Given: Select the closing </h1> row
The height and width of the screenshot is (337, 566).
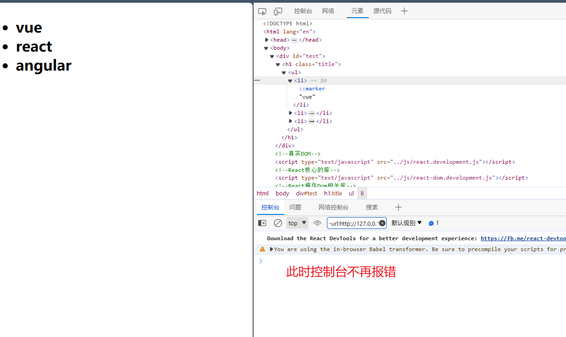Looking at the screenshot, I should coord(289,138).
